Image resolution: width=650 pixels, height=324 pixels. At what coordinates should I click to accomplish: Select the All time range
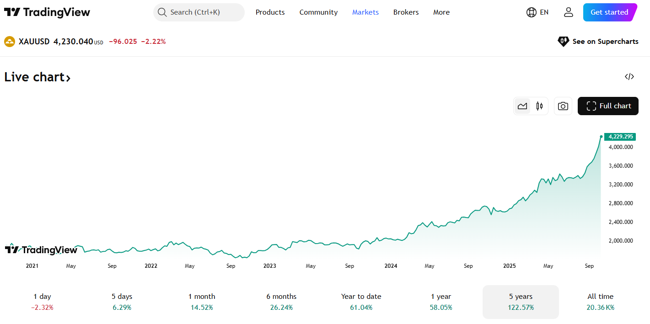600,302
